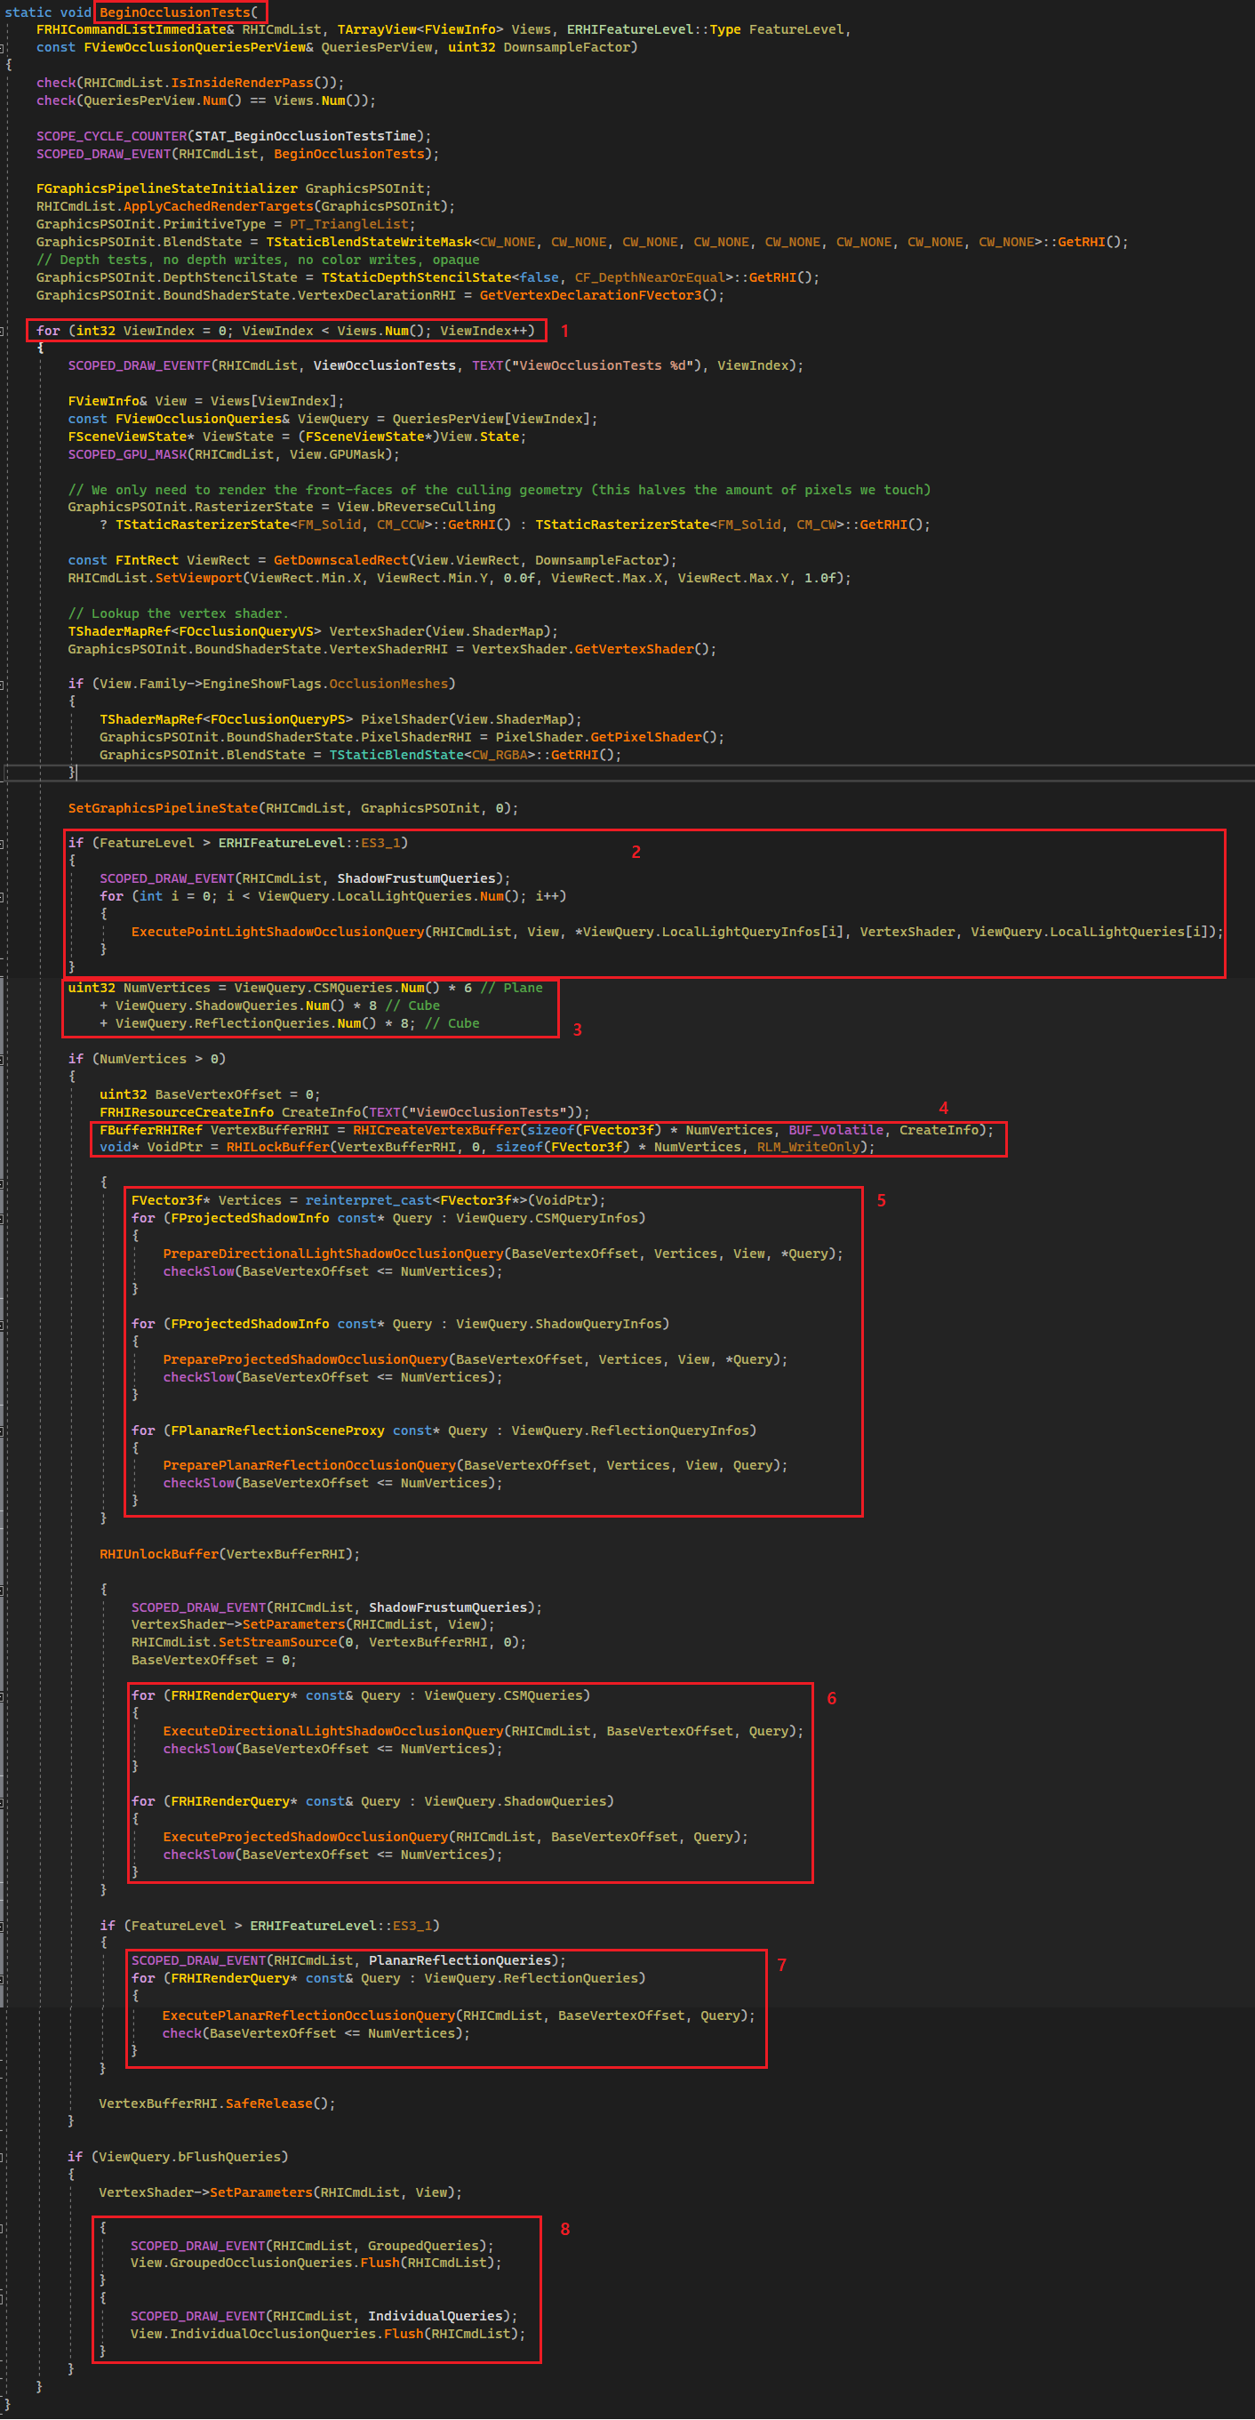Click RHIUnlockBuffer function call
1255x2420 pixels.
coord(159,1556)
